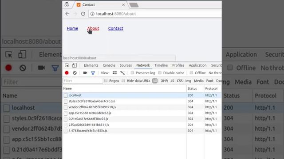Select styles.0c9f2618caca4dac4c7c.css request
This screenshot has height=159, width=284.
click(x=142, y=101)
